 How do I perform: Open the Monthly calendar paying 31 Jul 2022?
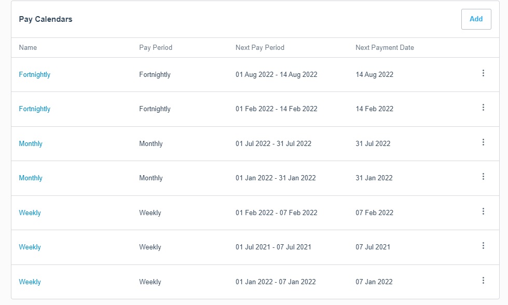click(x=31, y=144)
